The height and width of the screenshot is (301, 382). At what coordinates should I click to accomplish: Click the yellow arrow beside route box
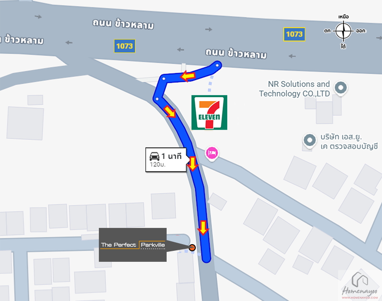click(x=193, y=163)
